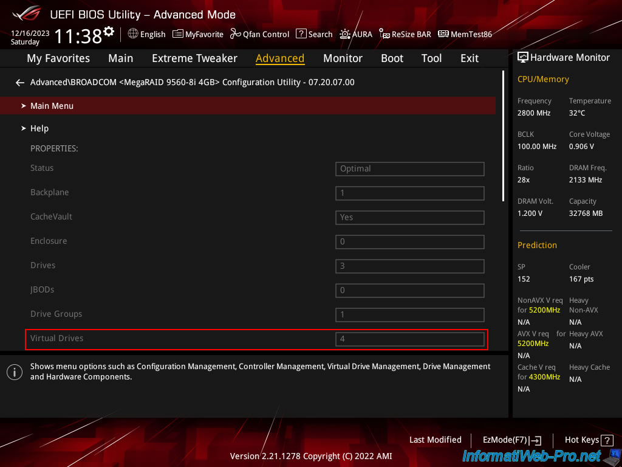Open the Extreme Tweaker tab
The width and height of the screenshot is (622, 467).
[x=194, y=58]
